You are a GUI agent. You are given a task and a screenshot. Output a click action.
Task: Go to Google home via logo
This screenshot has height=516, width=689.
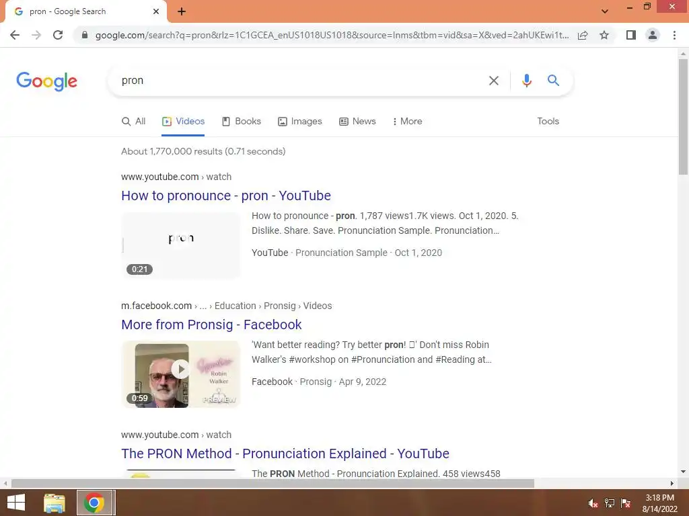[x=46, y=81]
